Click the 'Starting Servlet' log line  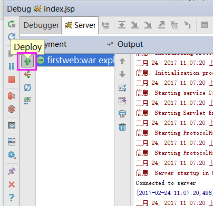(x=174, y=113)
